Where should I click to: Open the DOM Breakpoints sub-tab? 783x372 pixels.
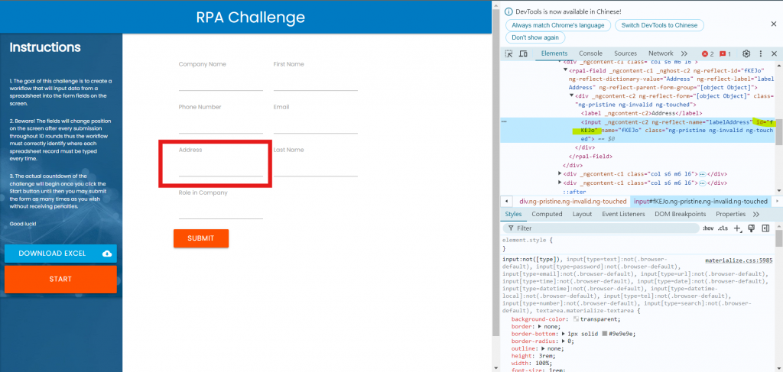681,214
